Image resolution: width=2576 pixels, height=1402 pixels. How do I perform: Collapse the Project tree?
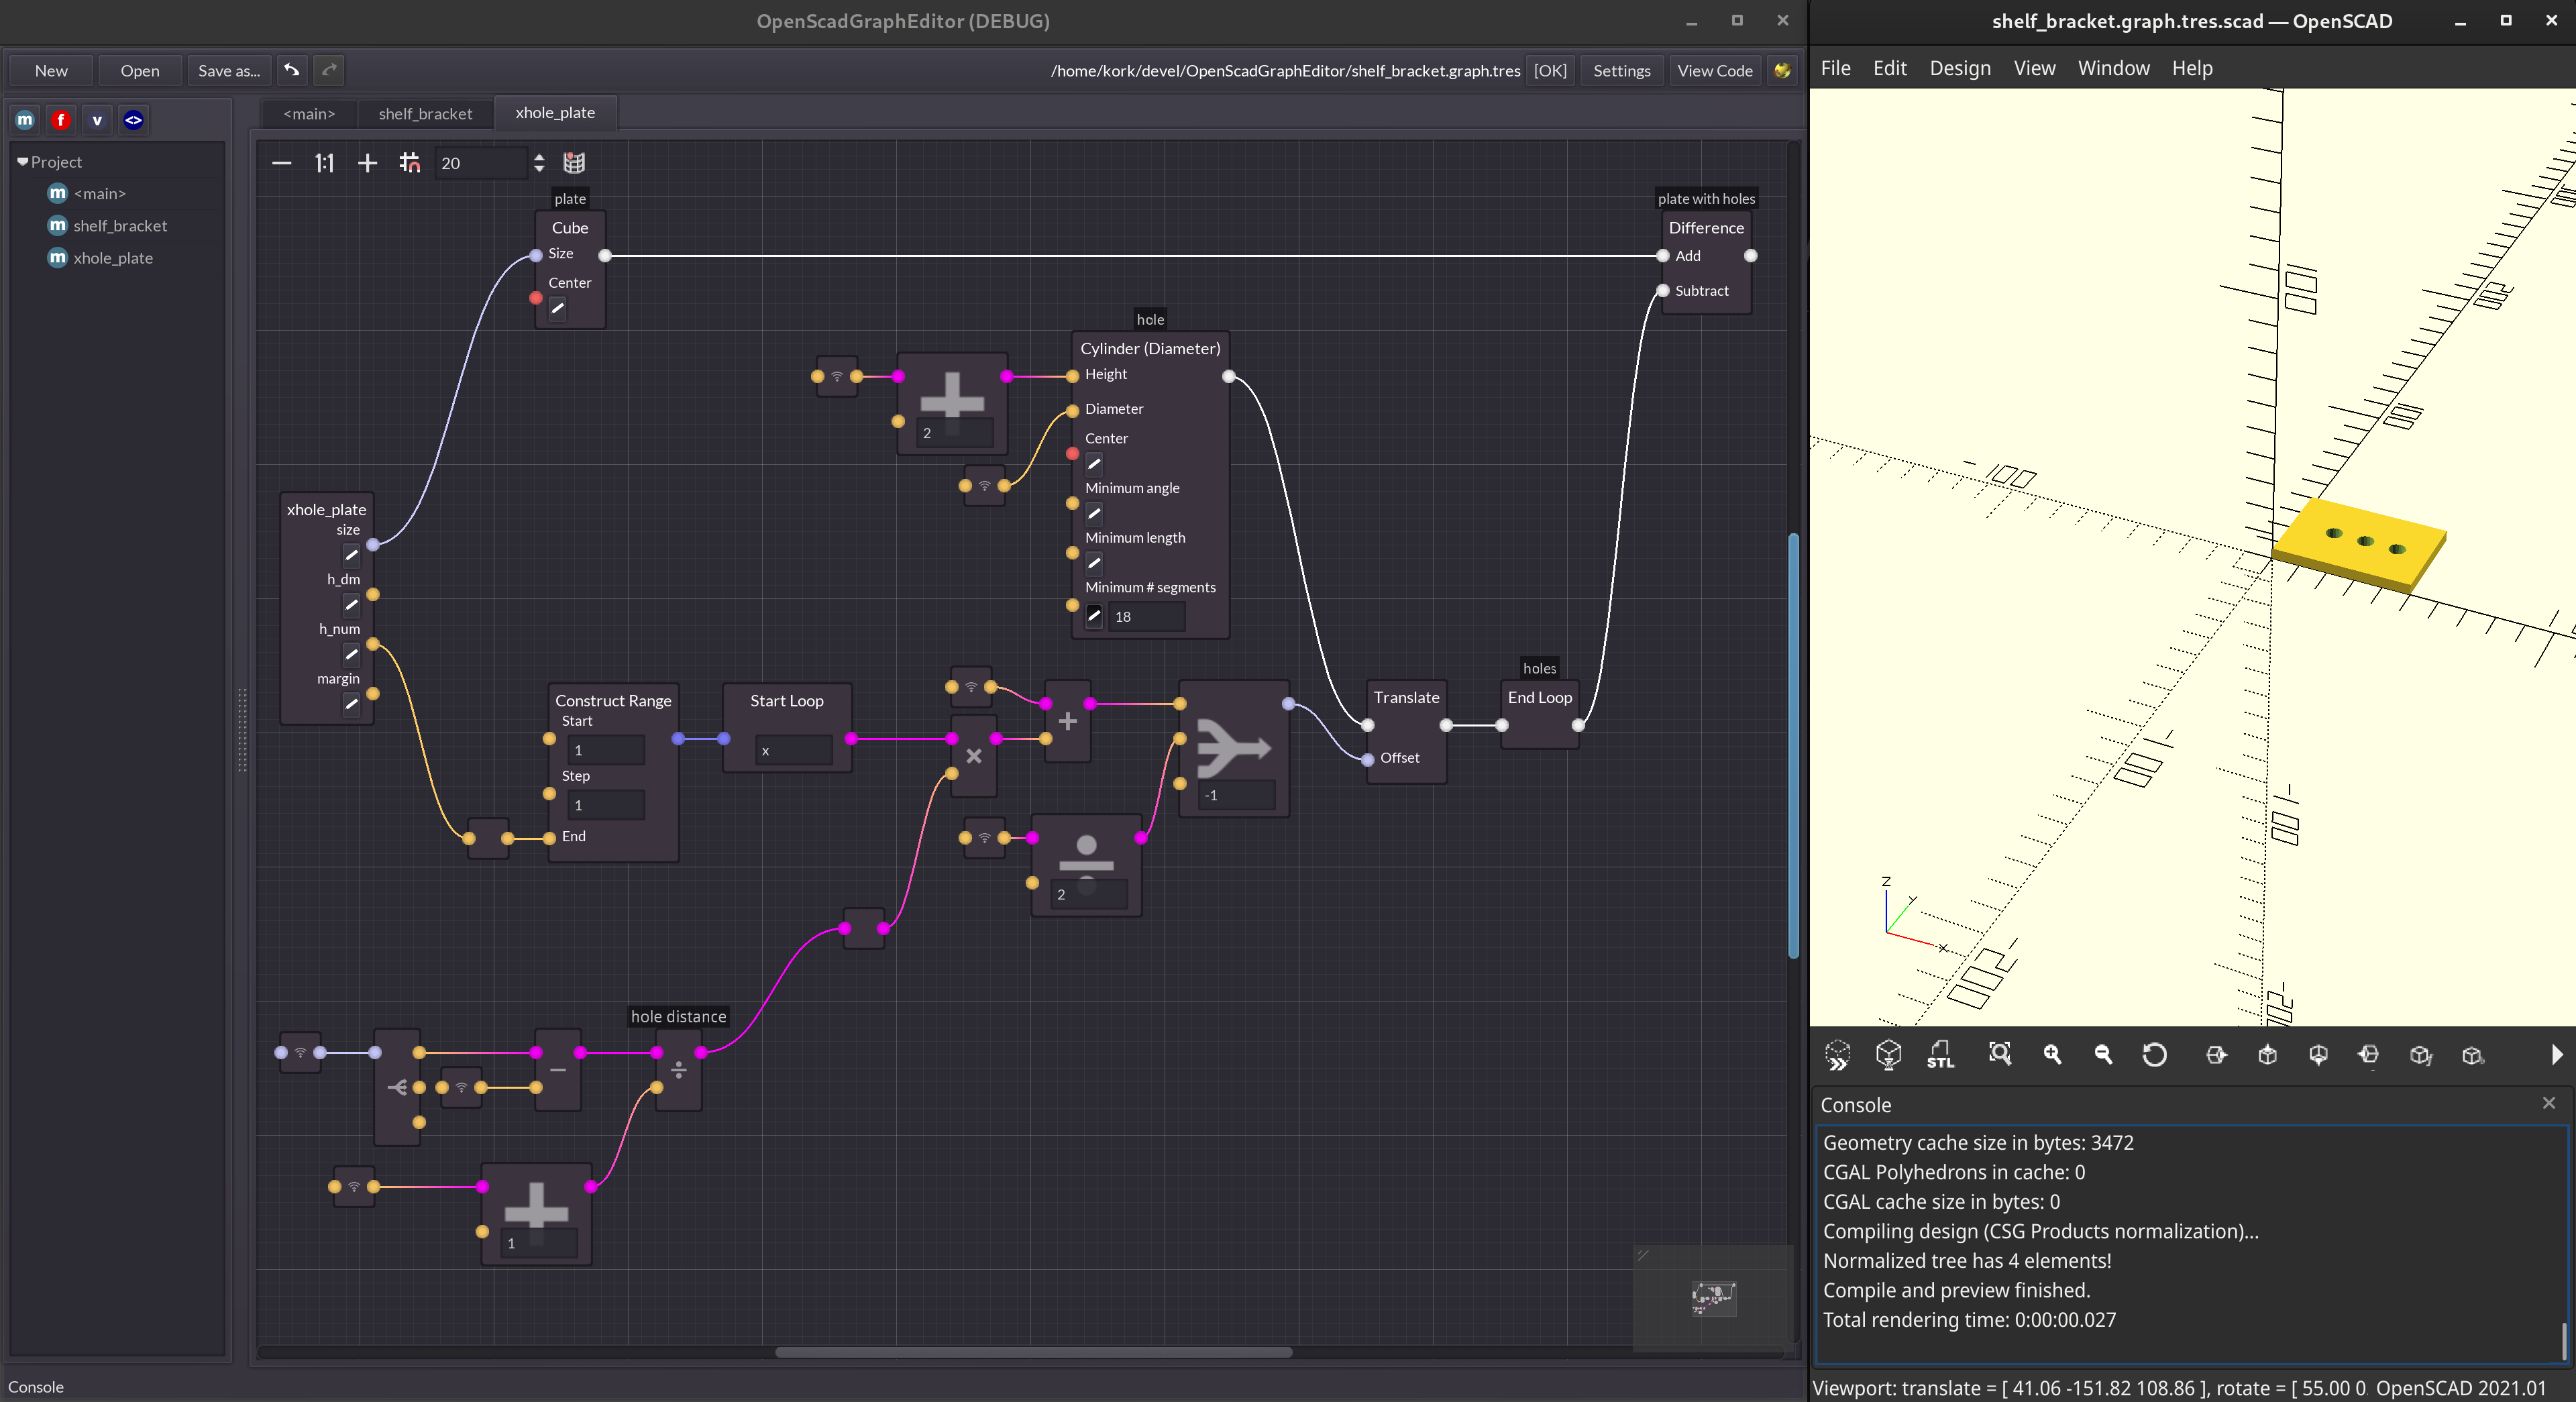(22, 162)
